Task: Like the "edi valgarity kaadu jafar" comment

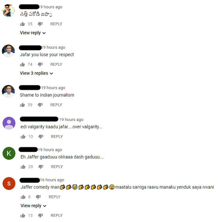Action: tap(23, 137)
